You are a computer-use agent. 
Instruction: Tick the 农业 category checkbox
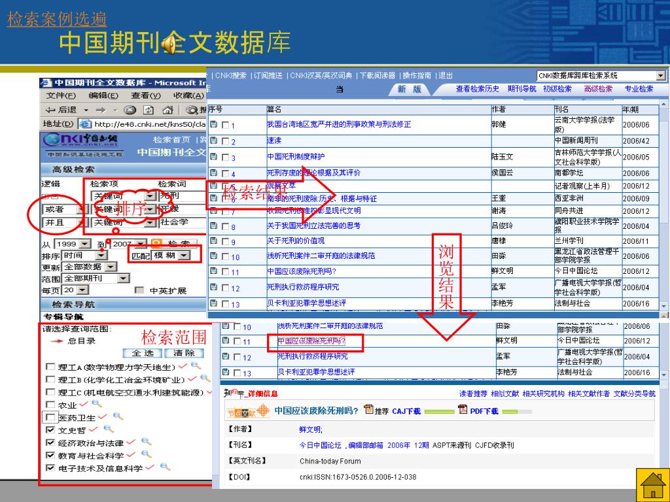(50, 404)
